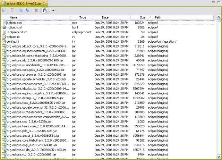Select org.eclipse.team.core jar name

pyautogui.click(x=38, y=126)
